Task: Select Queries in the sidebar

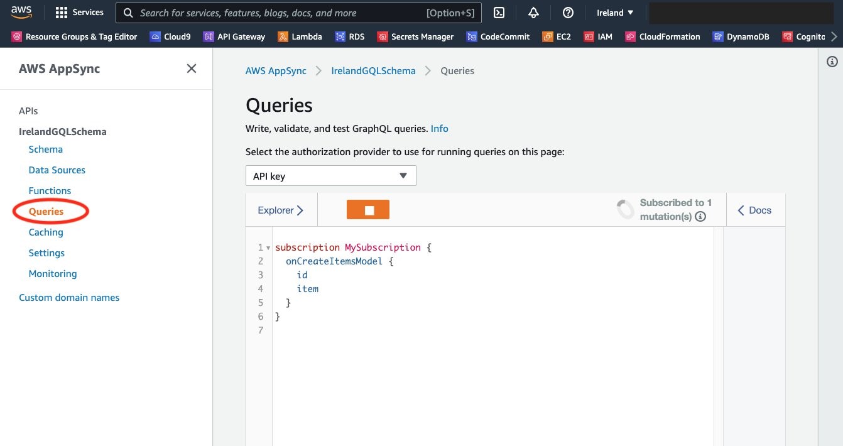Action: [46, 211]
